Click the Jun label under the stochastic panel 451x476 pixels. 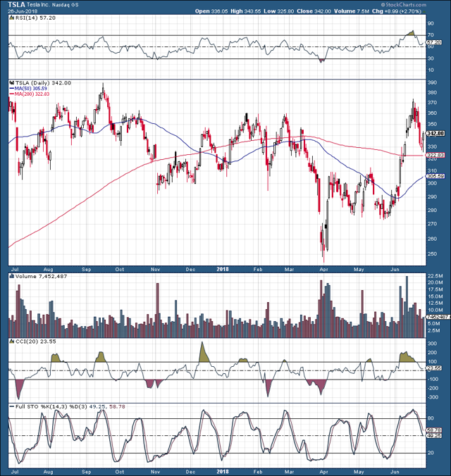395,472
